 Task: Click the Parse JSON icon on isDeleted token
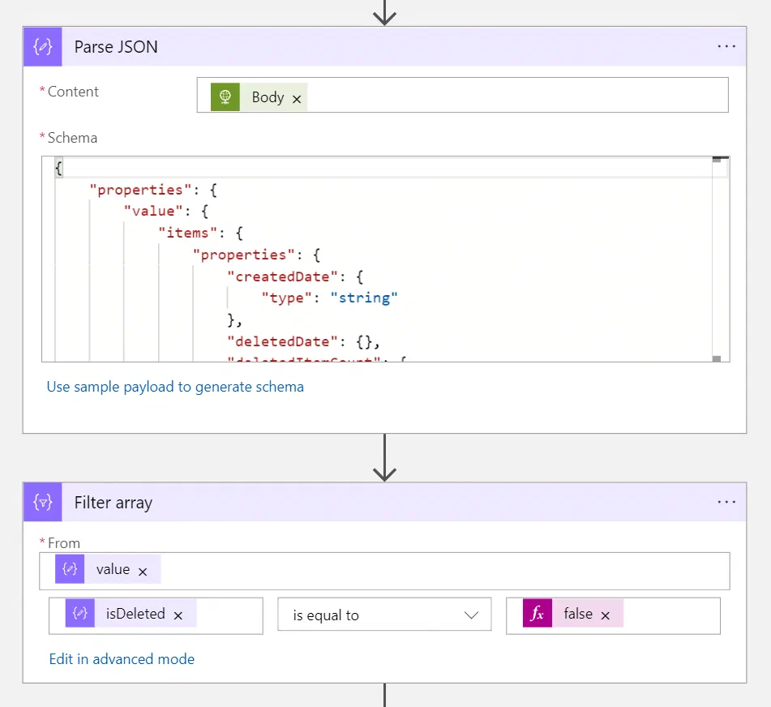pyautogui.click(x=79, y=613)
